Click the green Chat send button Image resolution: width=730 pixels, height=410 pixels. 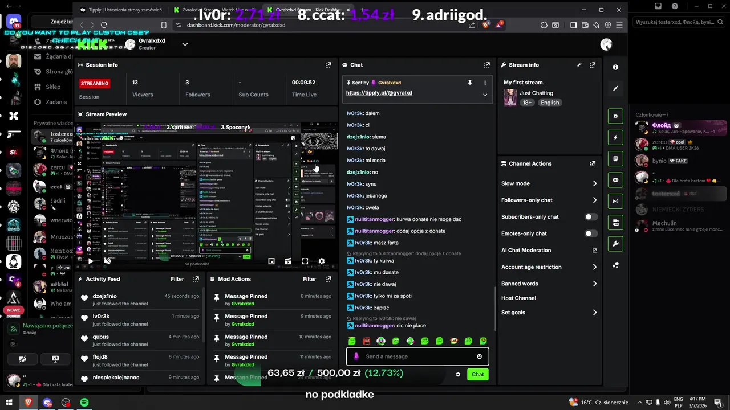coord(477,374)
